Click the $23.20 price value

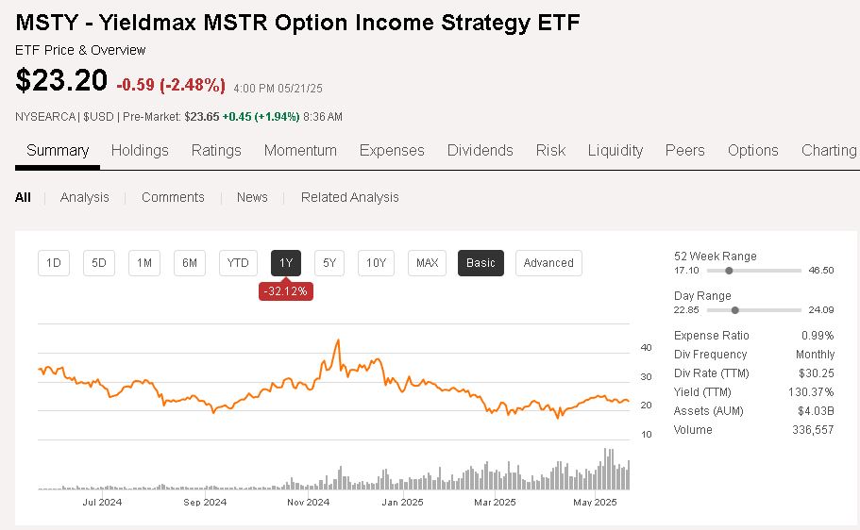point(60,80)
